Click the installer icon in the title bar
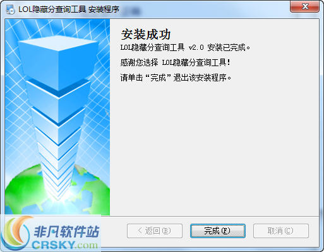324x252 pixels. (x=10, y=9)
